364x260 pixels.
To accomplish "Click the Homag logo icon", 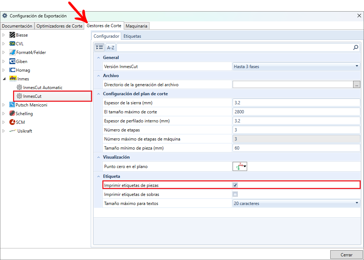I will click(x=12, y=70).
